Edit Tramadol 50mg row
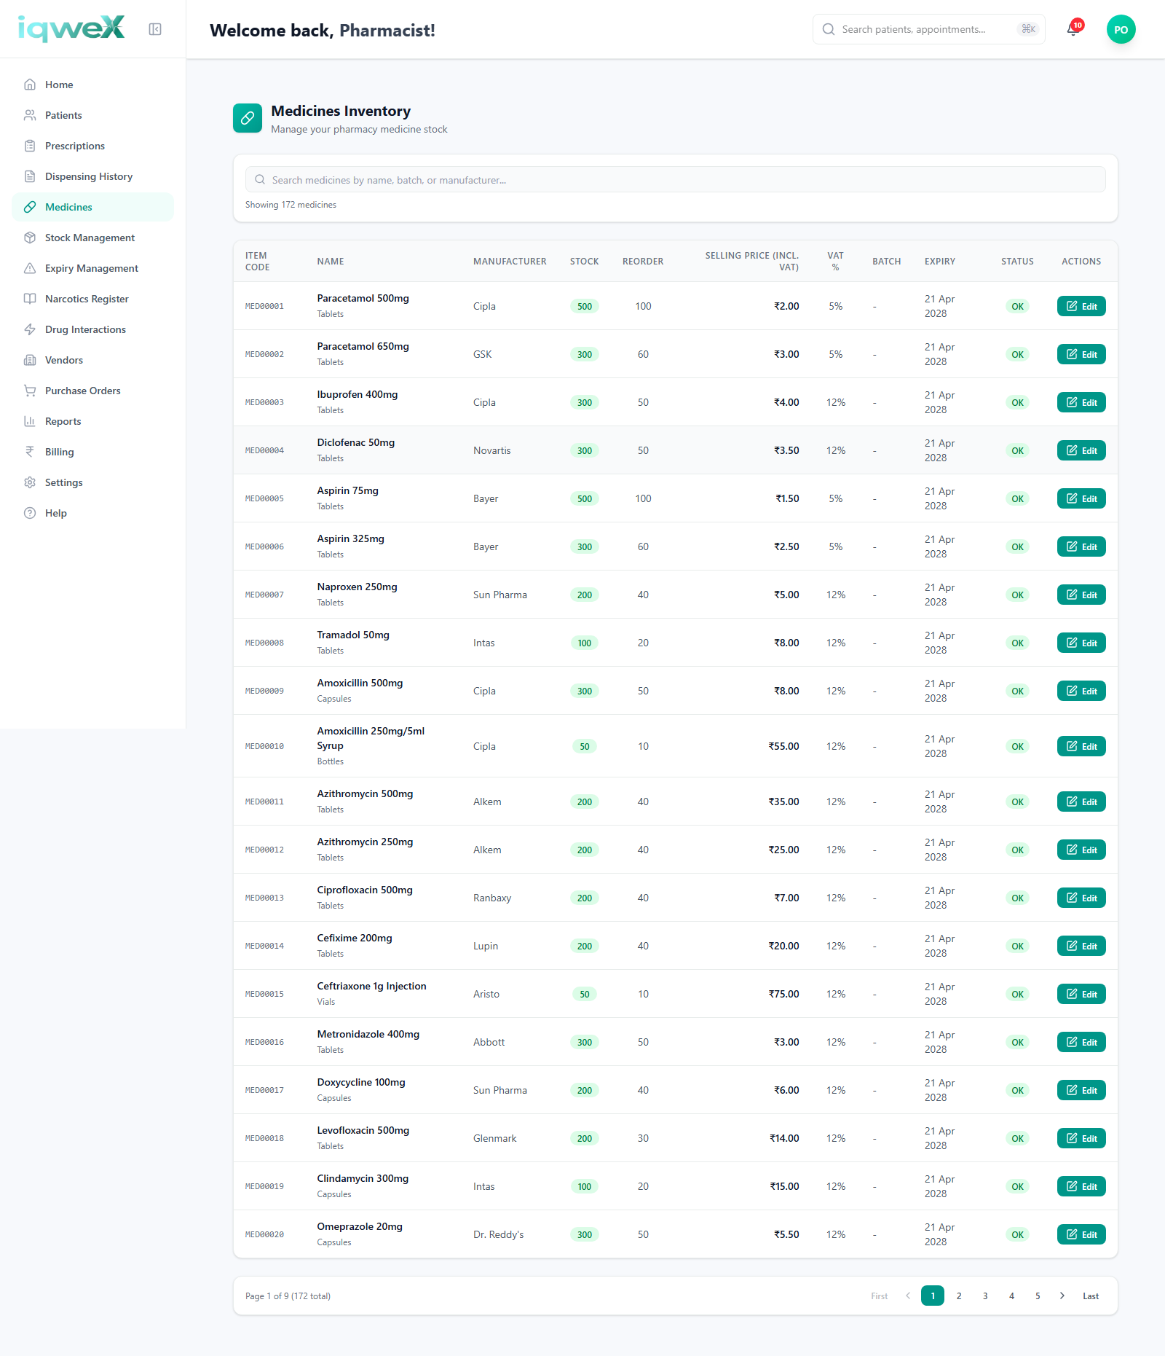The width and height of the screenshot is (1165, 1356). 1081,643
